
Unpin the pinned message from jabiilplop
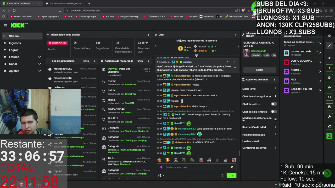[228, 62]
